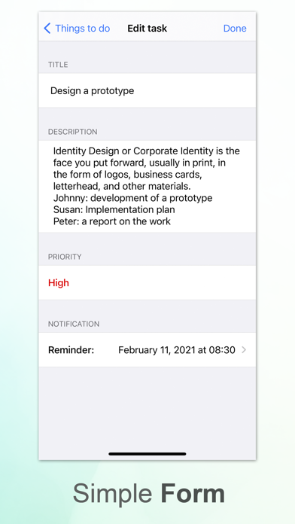This screenshot has height=524, width=295.
Task: Click the TITLE section label
Action: (x=58, y=65)
